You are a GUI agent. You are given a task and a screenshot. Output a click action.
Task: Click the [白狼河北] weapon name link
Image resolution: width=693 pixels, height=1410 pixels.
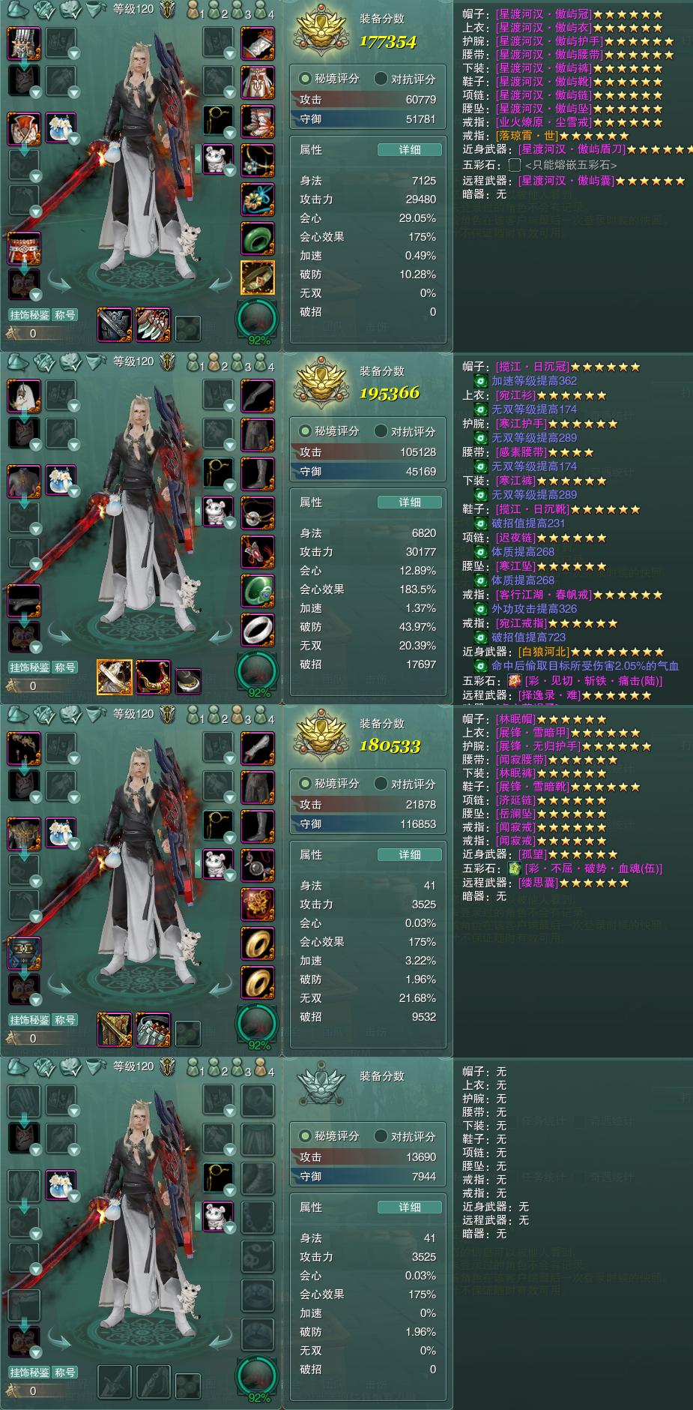543,652
